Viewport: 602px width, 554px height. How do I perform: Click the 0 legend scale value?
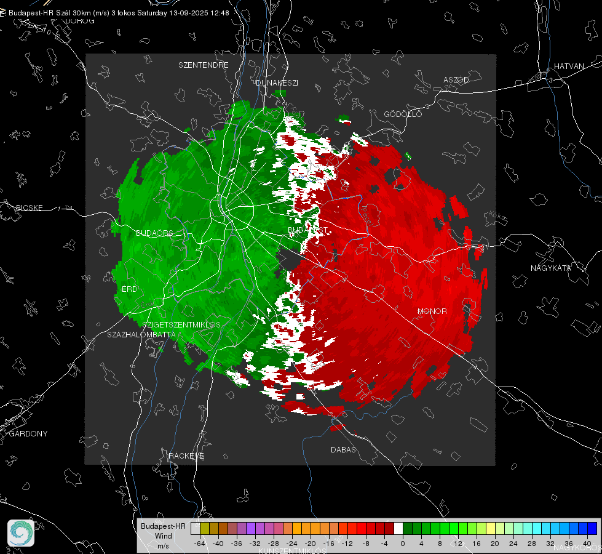[402, 544]
